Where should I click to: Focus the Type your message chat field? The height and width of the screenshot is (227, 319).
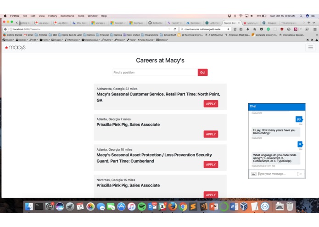pos(277,174)
